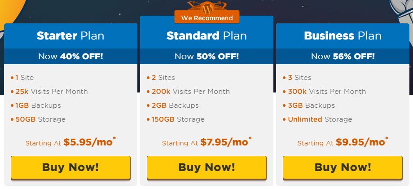Buy the Starter Plan now
This screenshot has width=413, height=189.
[70, 168]
